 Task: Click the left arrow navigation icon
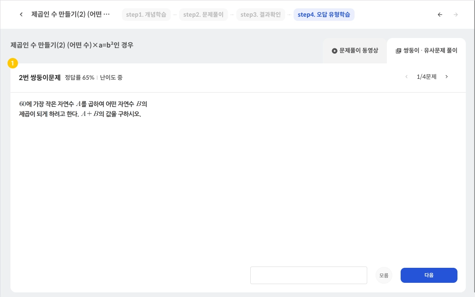click(x=440, y=15)
